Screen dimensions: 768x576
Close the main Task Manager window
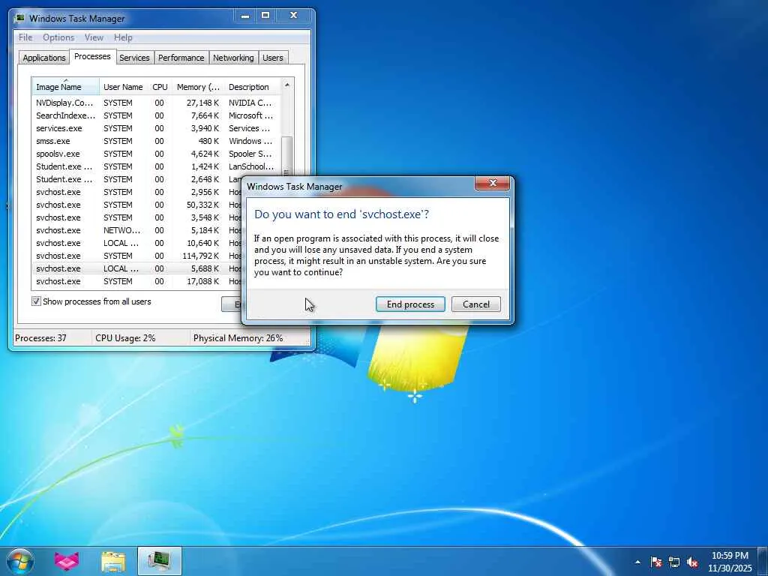(294, 16)
